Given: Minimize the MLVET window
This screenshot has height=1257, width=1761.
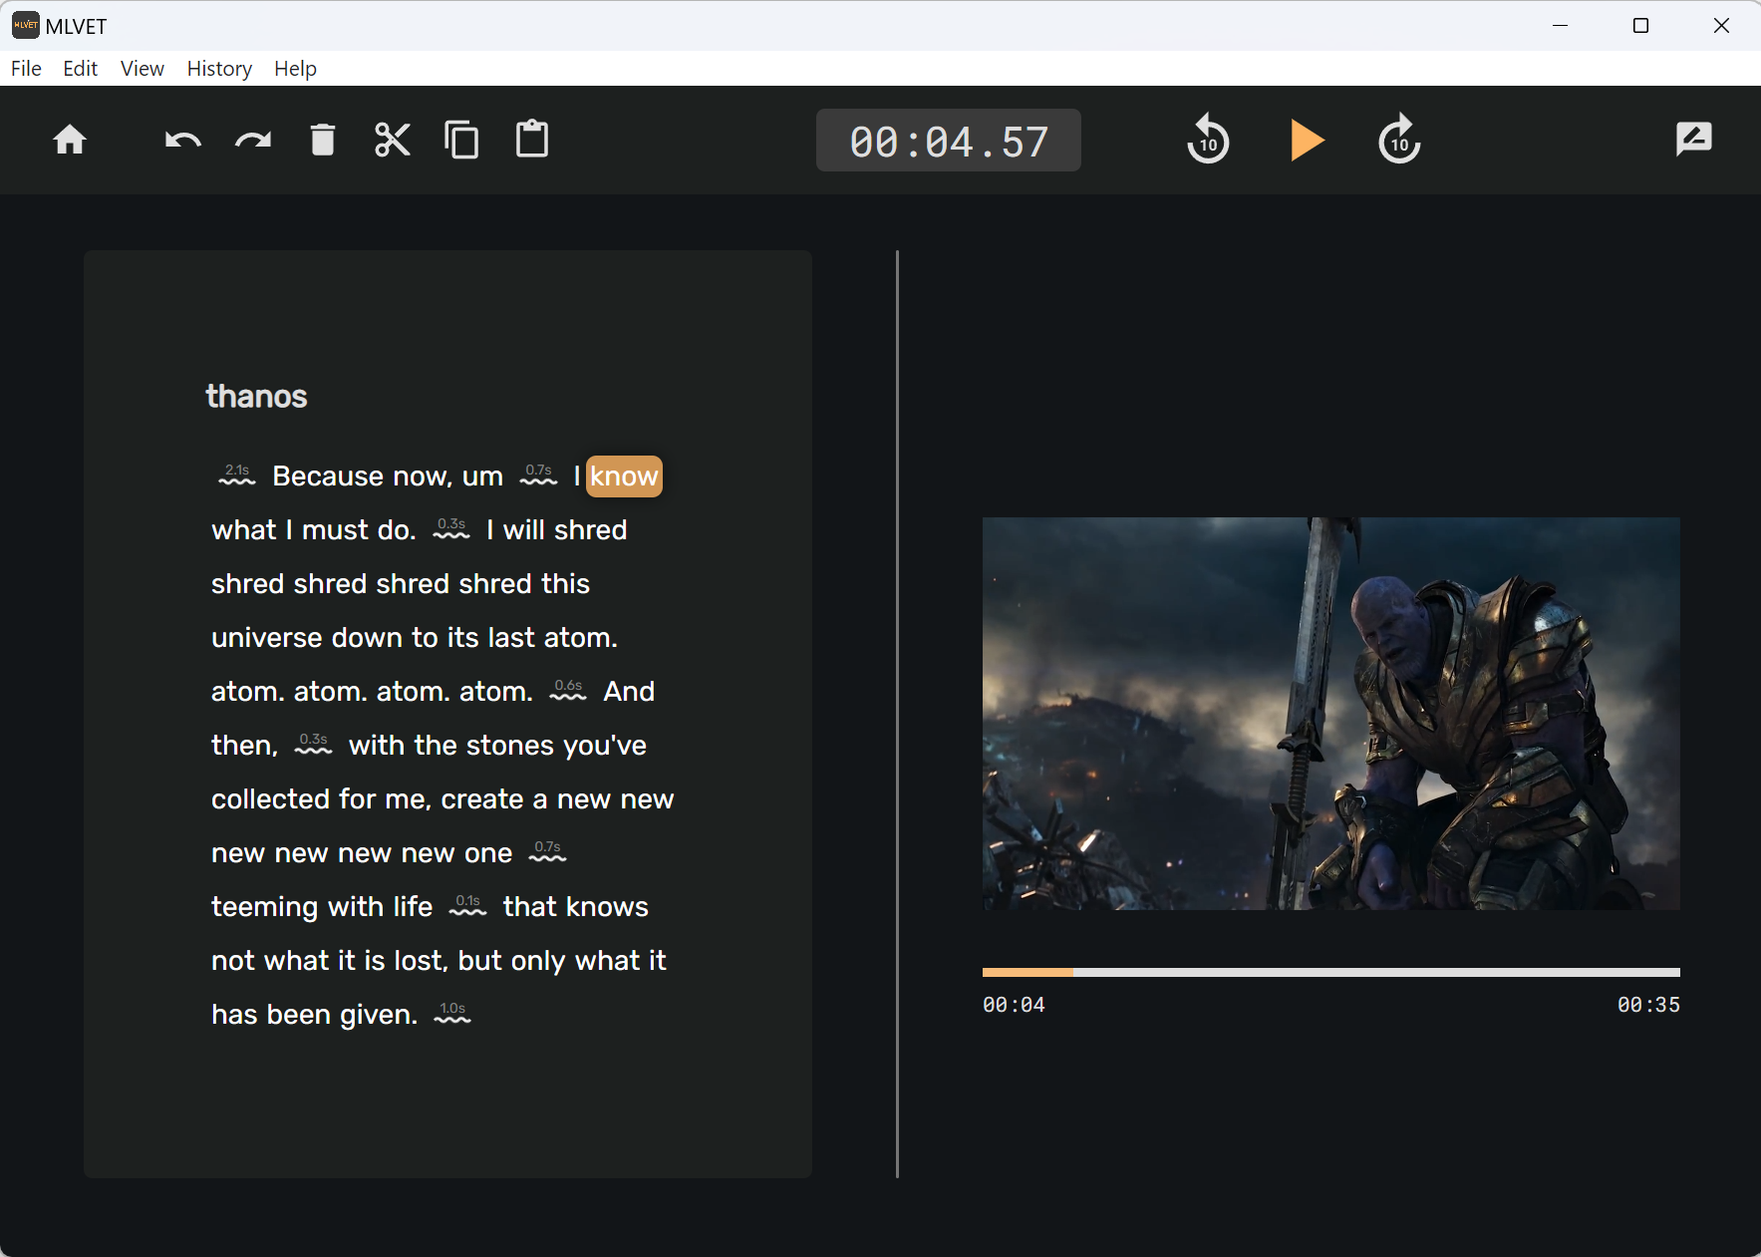Looking at the screenshot, I should (x=1561, y=26).
